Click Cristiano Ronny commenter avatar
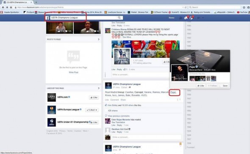250x154 pixels. click(x=108, y=30)
